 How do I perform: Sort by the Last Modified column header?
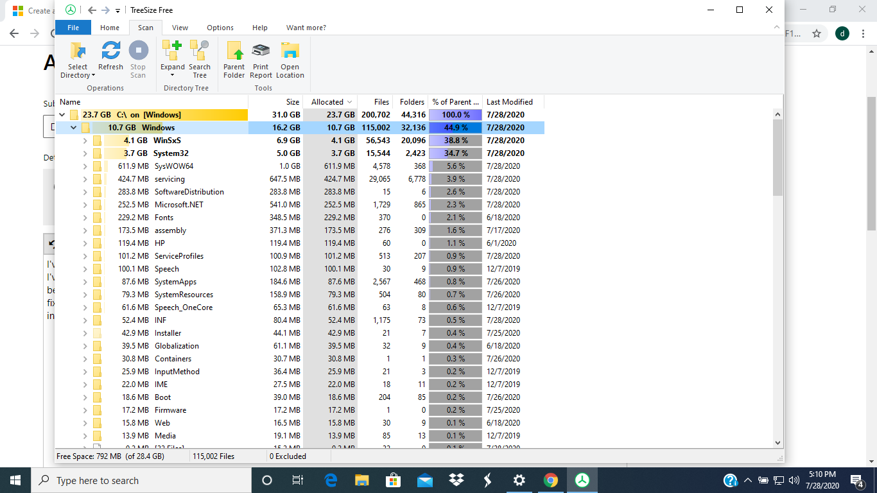(512, 102)
